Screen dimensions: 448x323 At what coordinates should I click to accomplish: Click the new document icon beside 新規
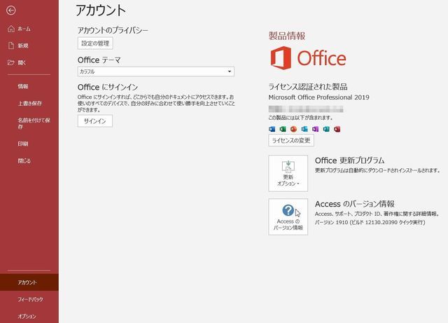pyautogui.click(x=11, y=46)
